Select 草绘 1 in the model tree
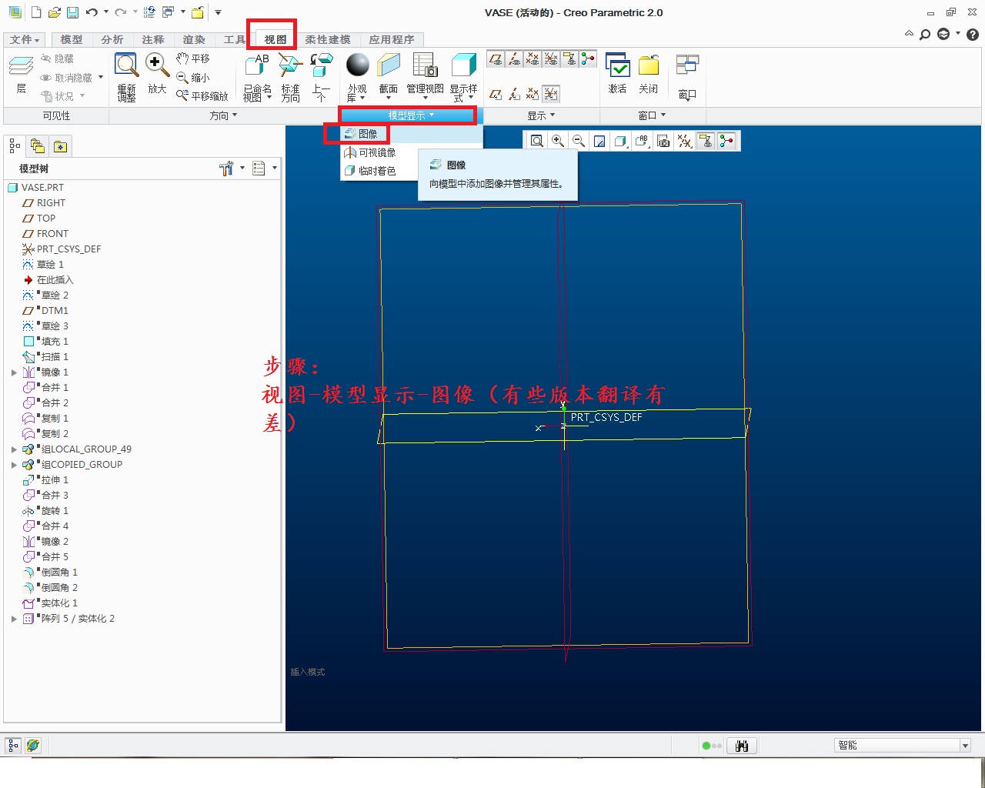This screenshot has width=985, height=788. [50, 265]
